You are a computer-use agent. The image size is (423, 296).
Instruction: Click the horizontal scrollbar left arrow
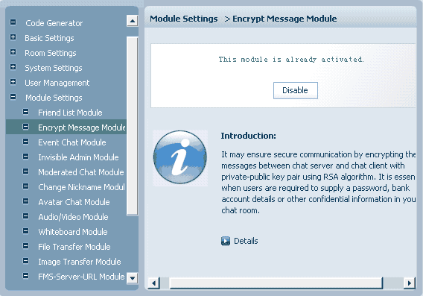coord(153,283)
